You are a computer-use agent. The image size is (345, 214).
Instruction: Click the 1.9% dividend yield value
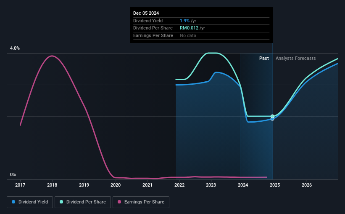click(x=184, y=21)
